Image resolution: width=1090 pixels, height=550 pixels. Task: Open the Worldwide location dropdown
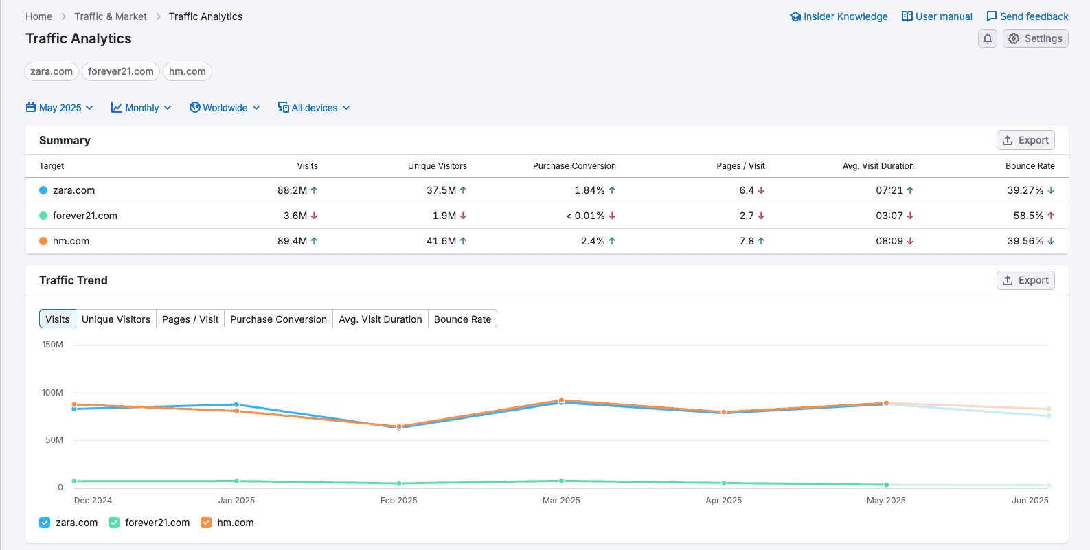(225, 108)
